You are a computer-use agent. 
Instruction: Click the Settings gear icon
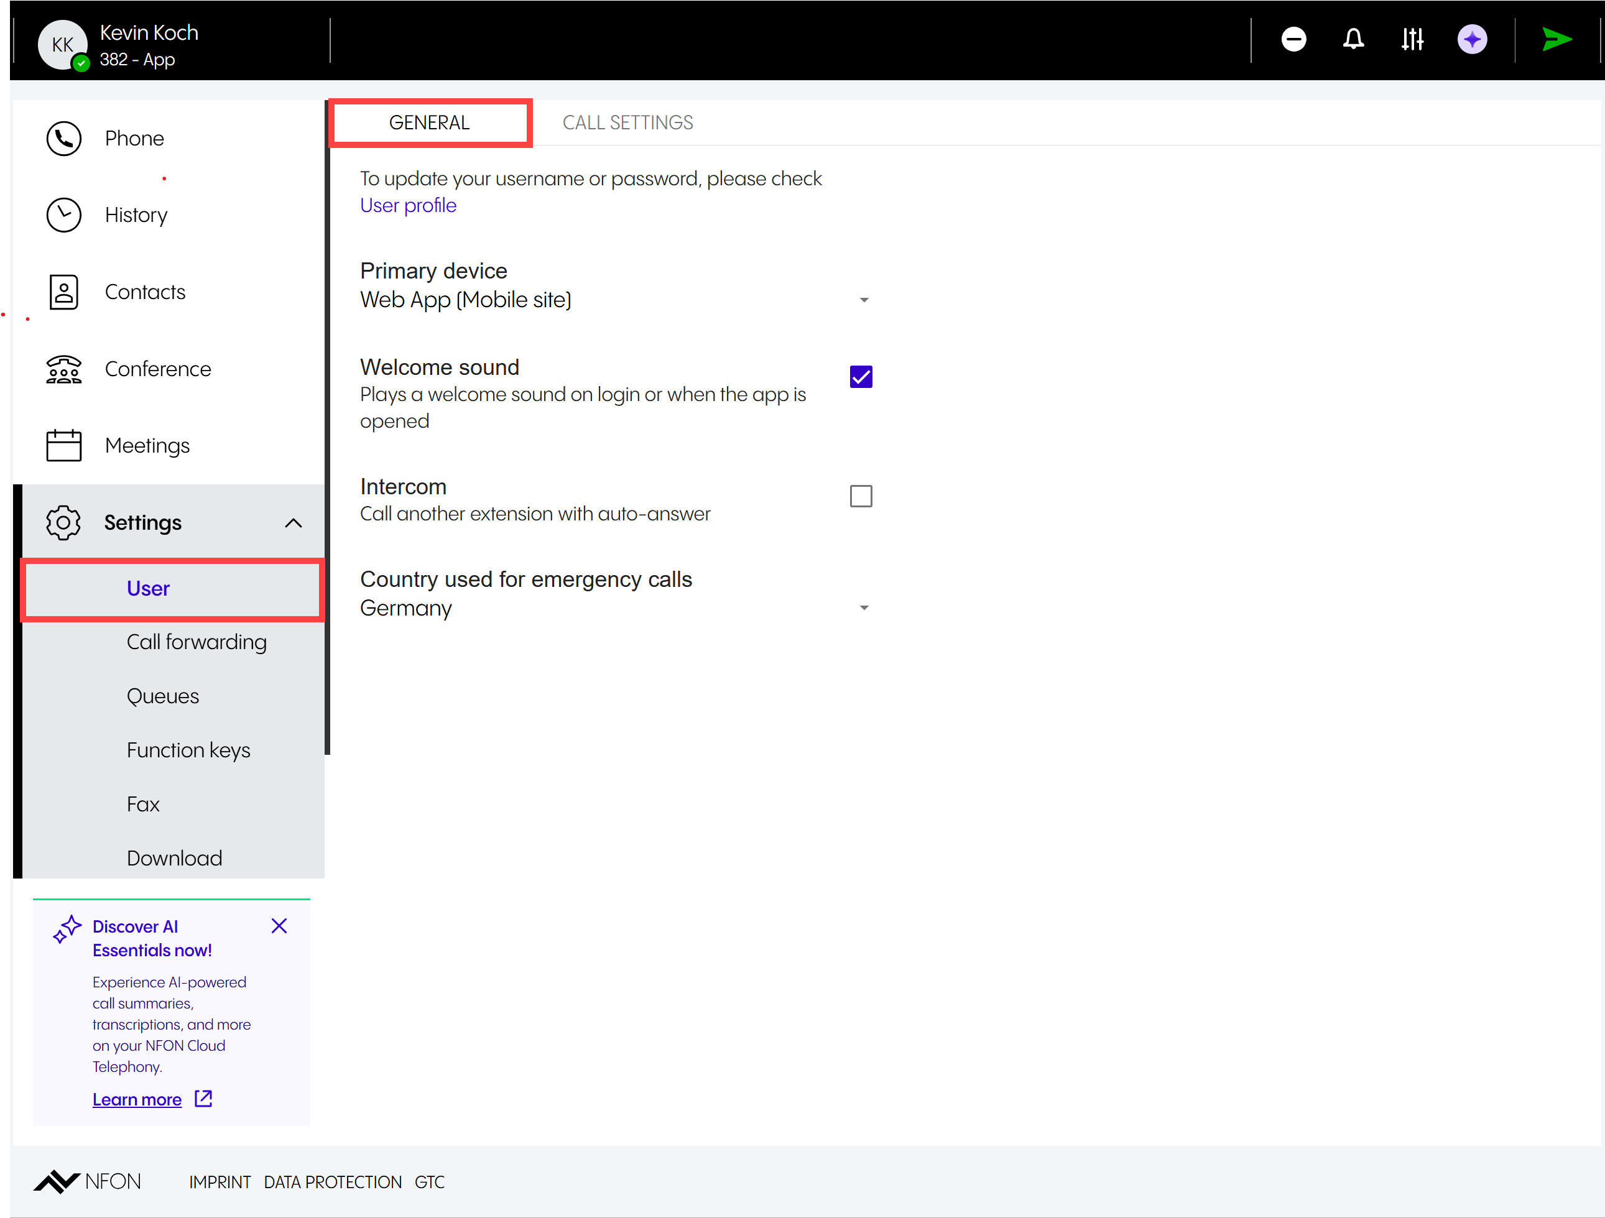click(64, 523)
